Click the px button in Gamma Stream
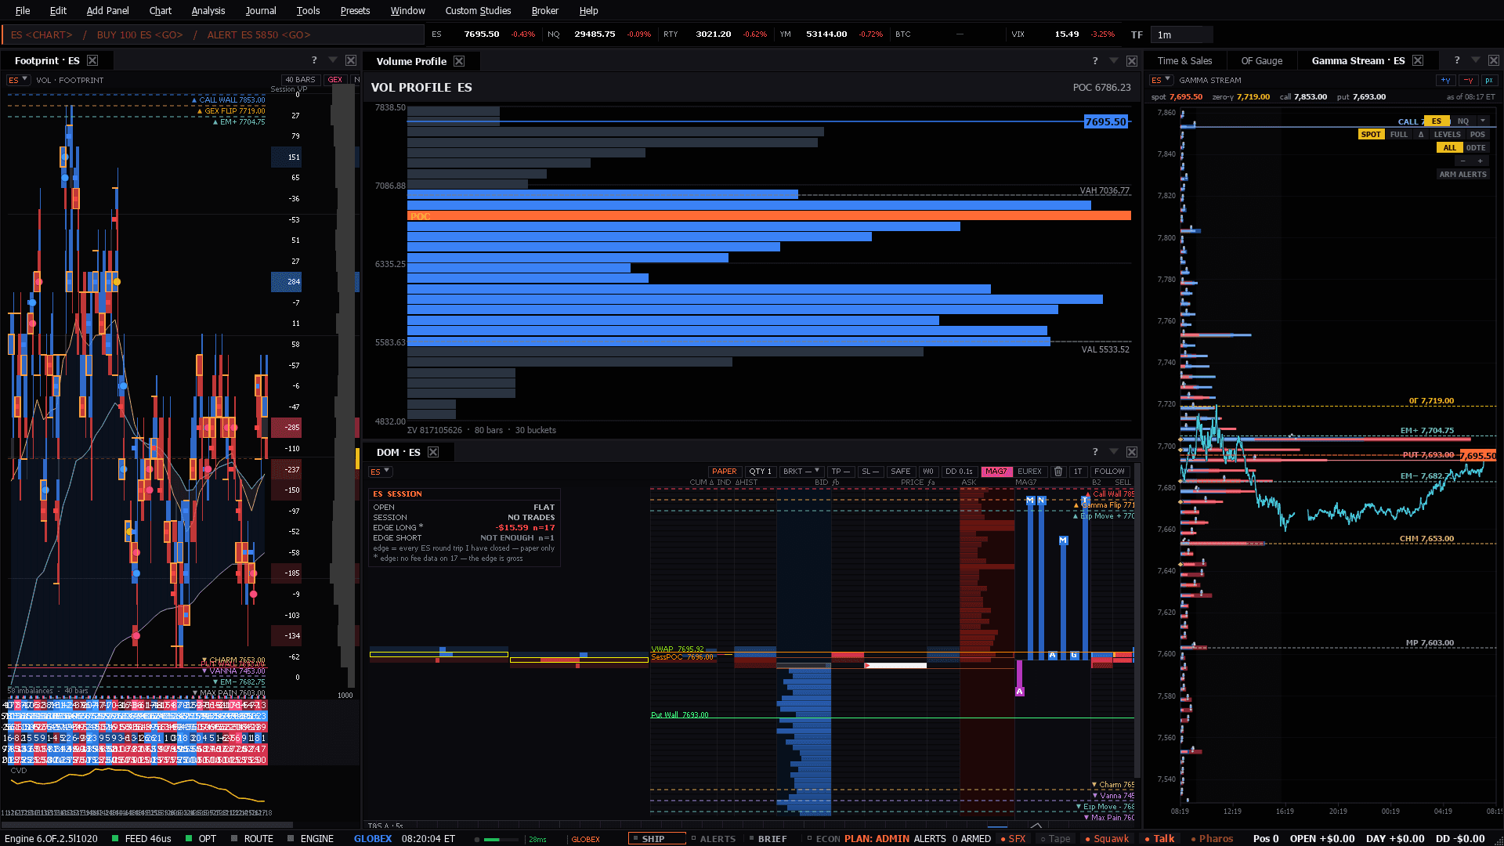This screenshot has width=1504, height=846. click(x=1489, y=80)
